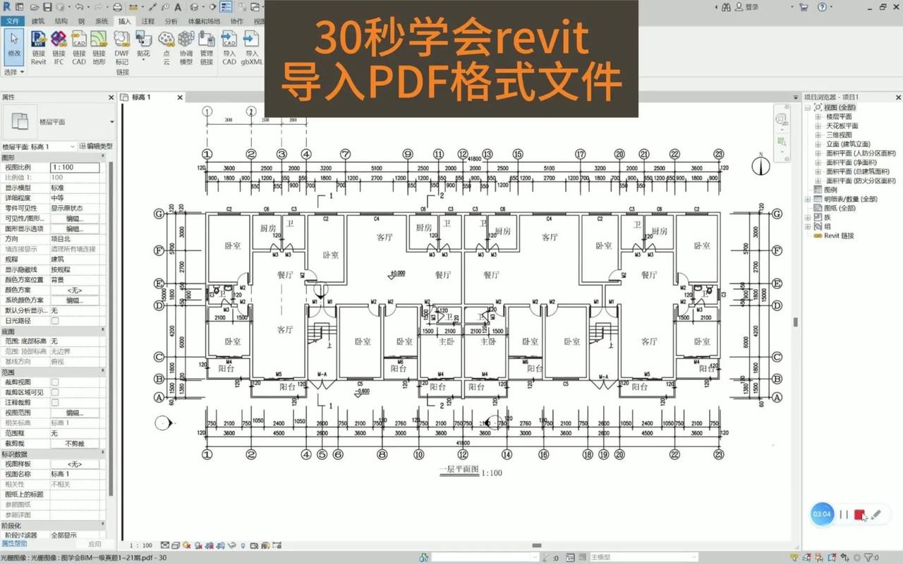Click the 编辑... button for 图形显示选项 row
The height and width of the screenshot is (564, 903).
tap(74, 228)
